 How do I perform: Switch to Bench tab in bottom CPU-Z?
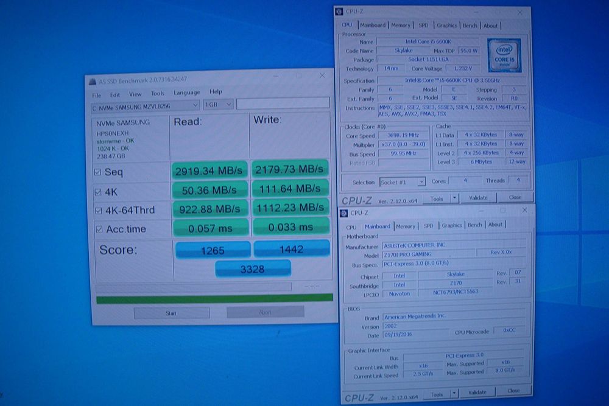tap(474, 225)
